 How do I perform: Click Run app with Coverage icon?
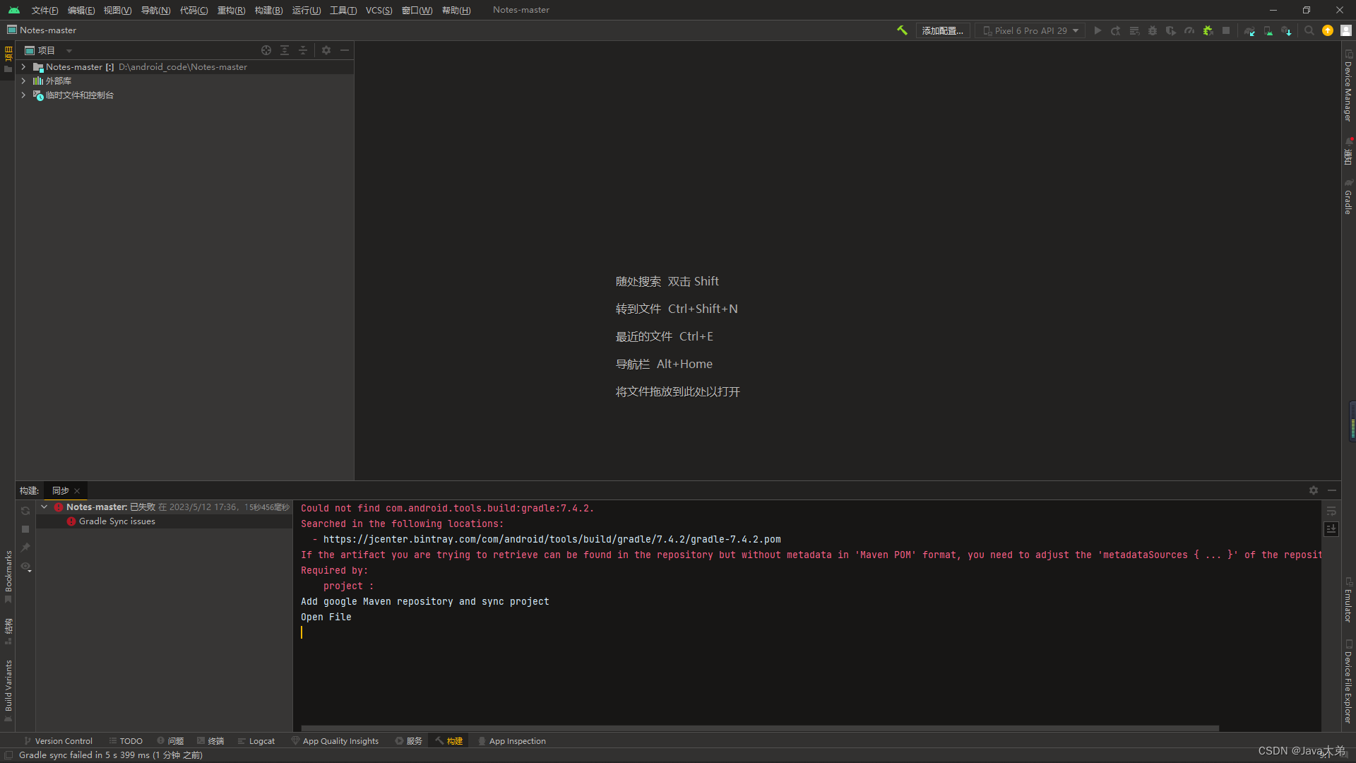[1171, 30]
